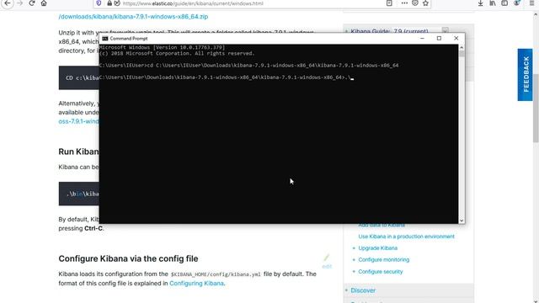
Task: Click 'Microsoft Windows [Version' line in console
Action: pos(162,47)
